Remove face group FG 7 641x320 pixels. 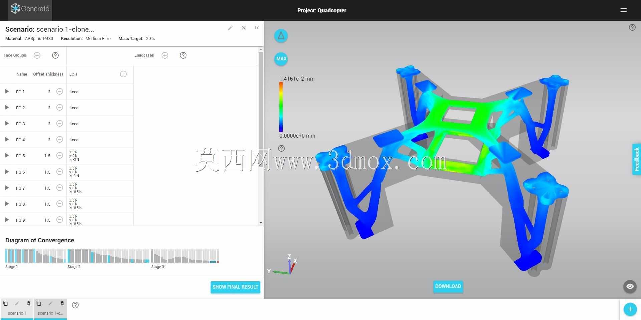(60, 188)
